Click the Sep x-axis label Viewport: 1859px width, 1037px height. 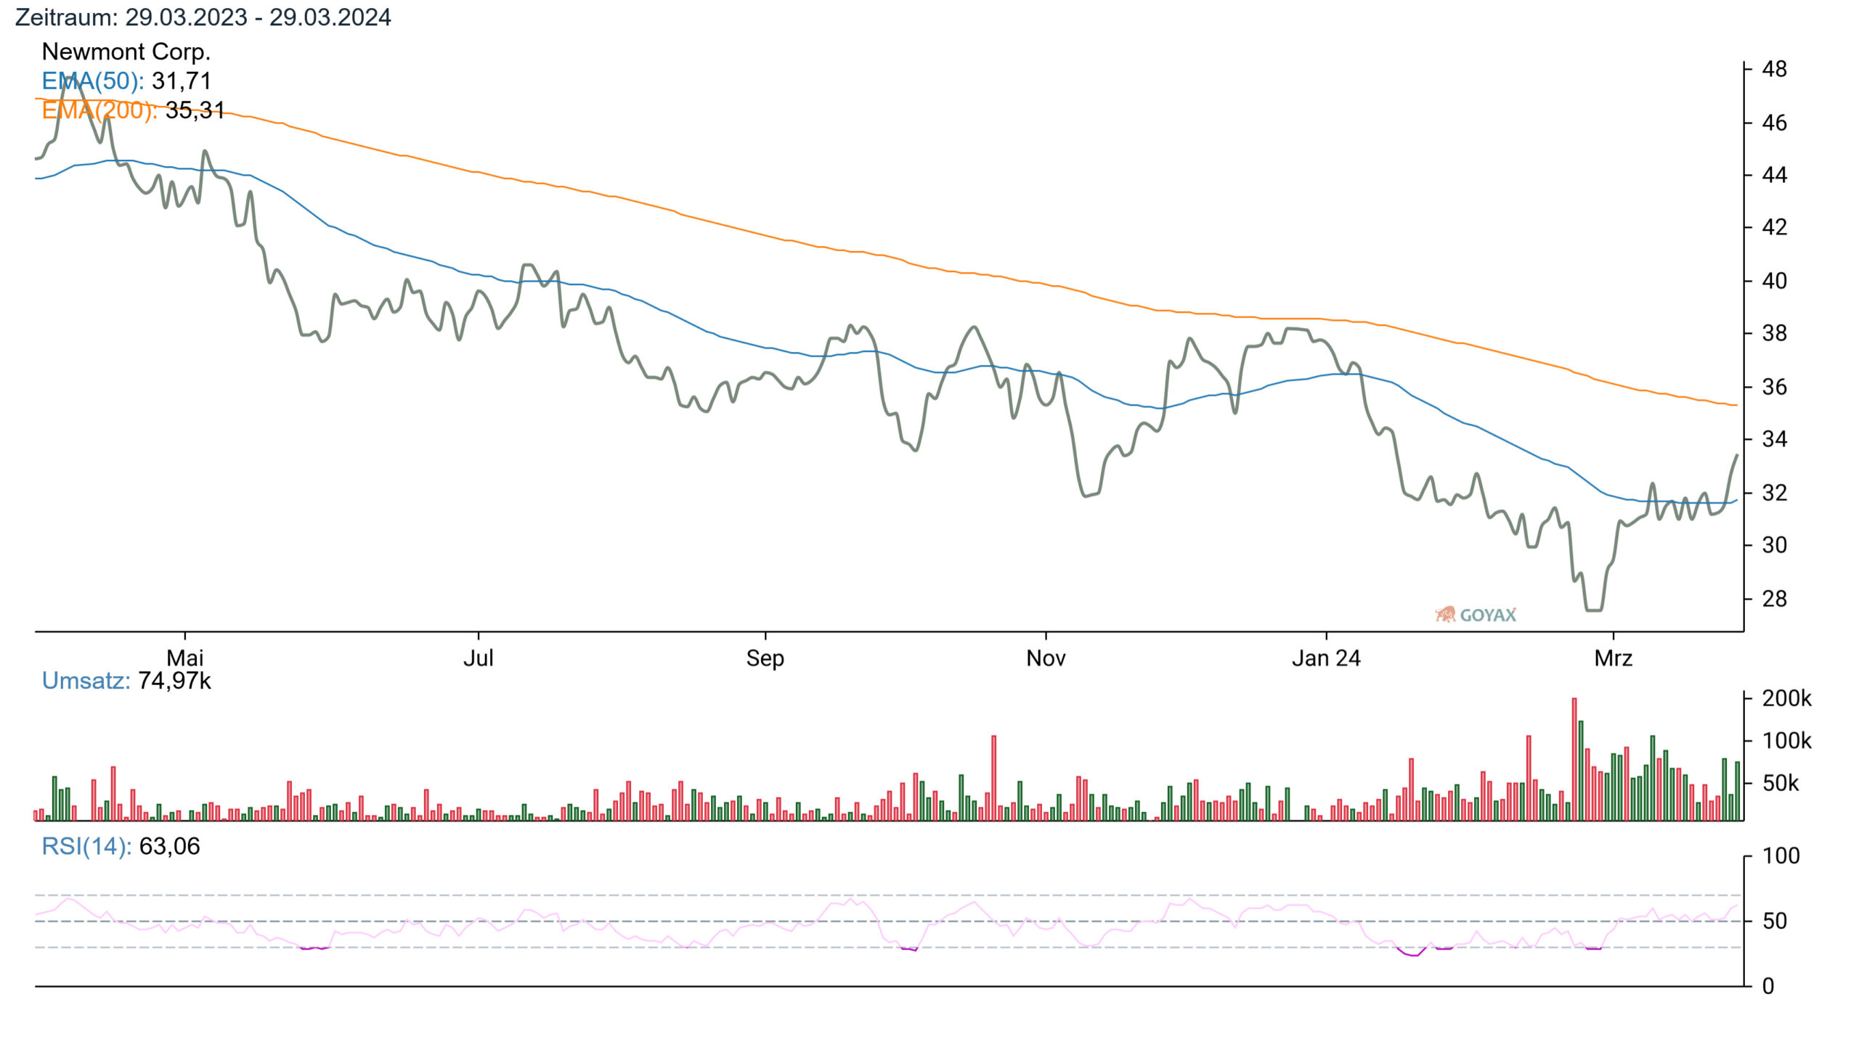click(x=765, y=658)
